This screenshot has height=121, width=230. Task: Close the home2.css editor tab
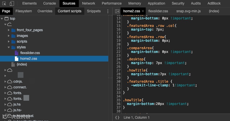click(143, 11)
